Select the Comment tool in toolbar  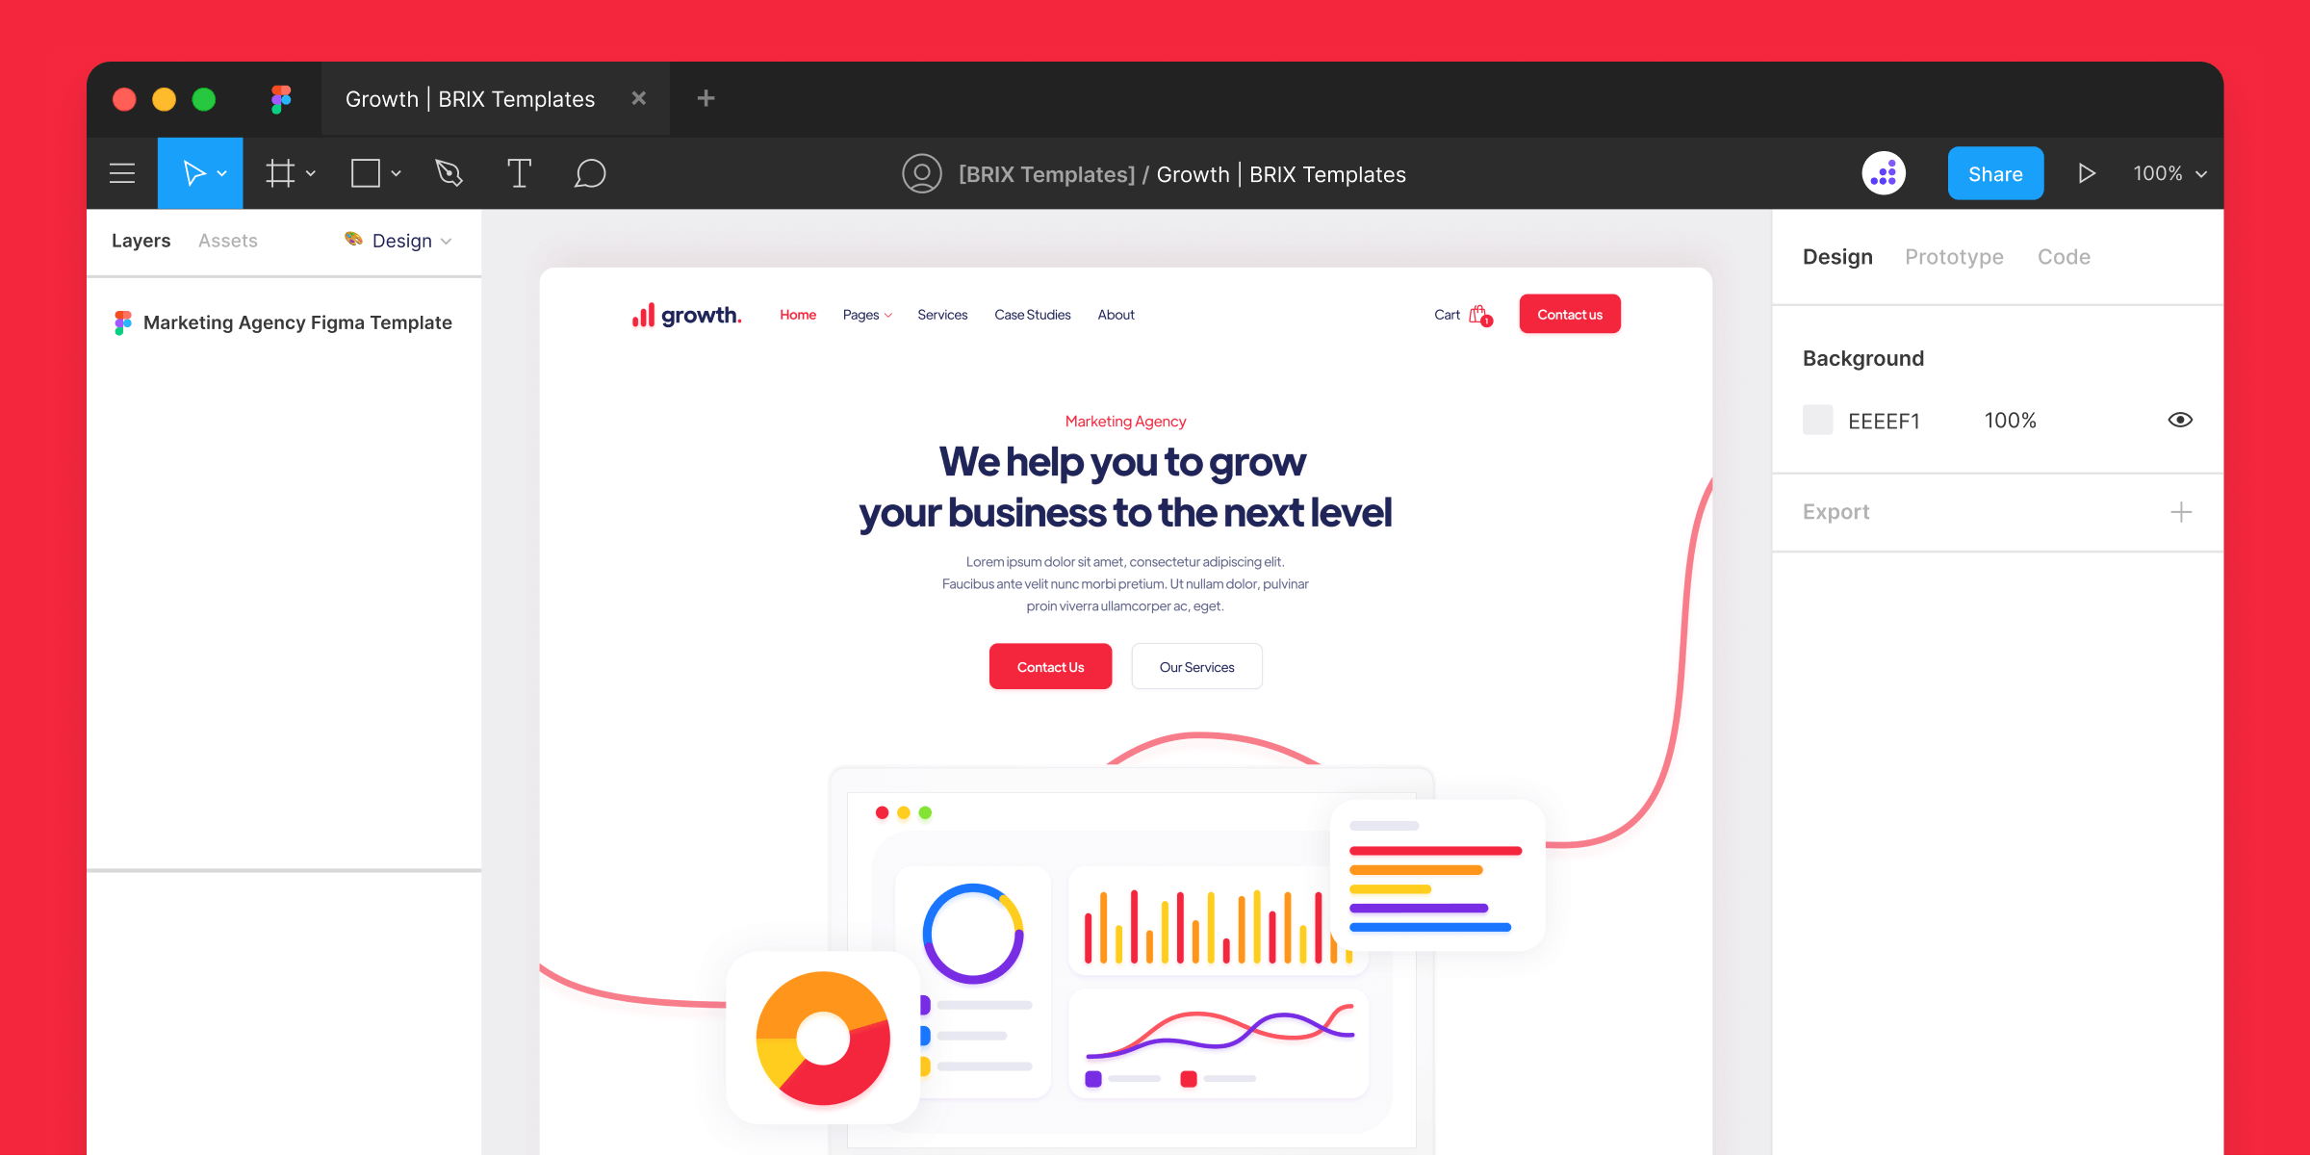coord(587,172)
